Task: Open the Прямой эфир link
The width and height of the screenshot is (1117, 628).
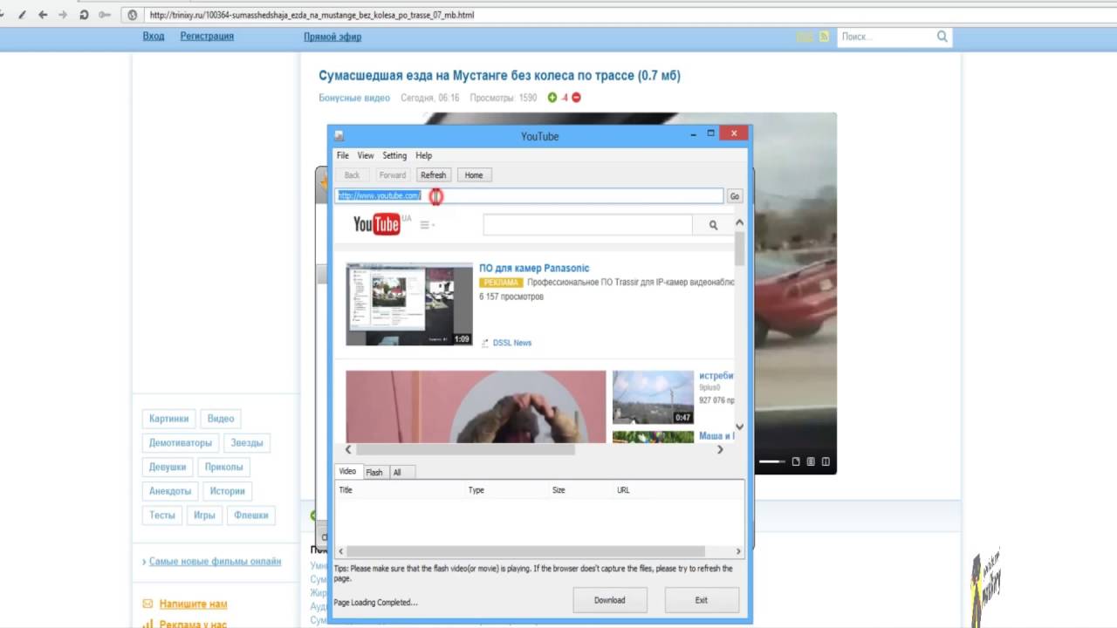Action: pos(332,37)
